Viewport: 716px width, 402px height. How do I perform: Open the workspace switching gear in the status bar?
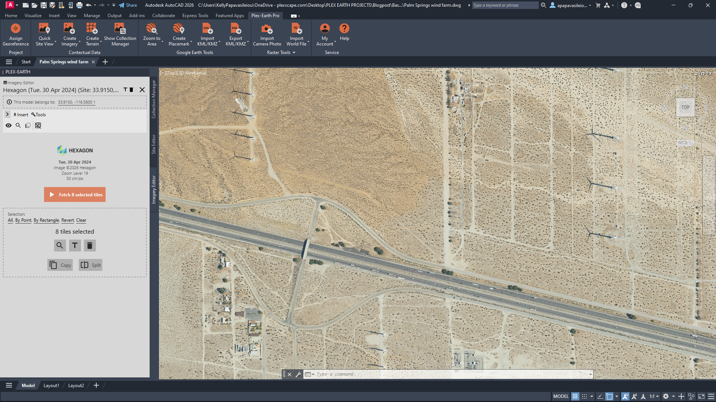coord(666,396)
